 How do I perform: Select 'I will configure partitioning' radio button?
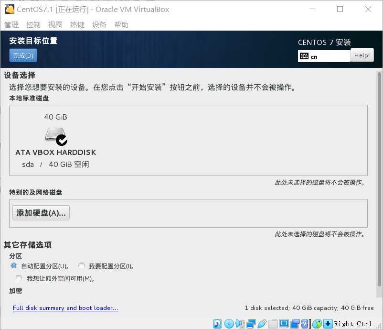[x=82, y=265]
